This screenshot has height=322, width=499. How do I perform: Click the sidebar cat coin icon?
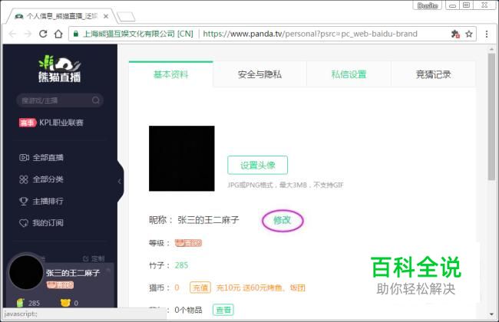[x=65, y=303]
